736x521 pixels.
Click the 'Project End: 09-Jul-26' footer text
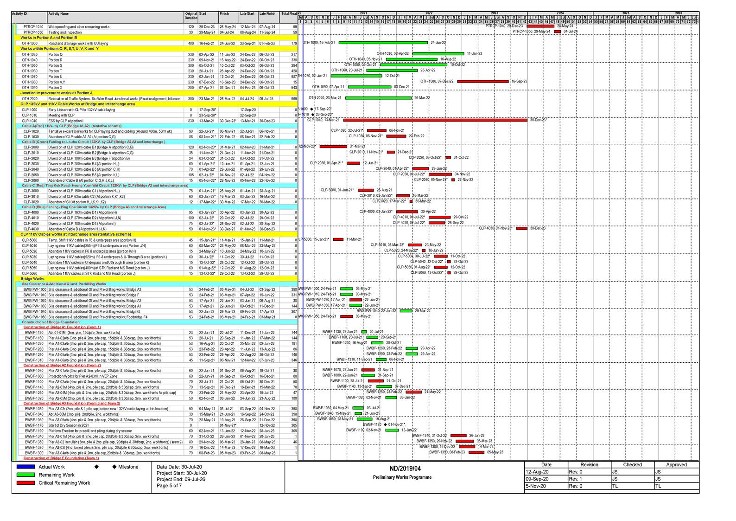point(181,479)
